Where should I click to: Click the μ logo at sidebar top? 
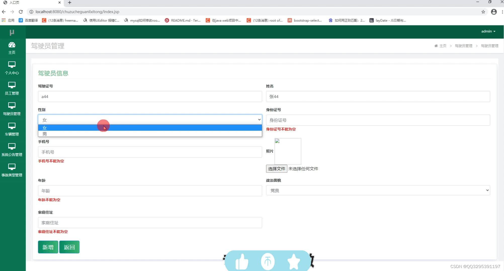12,32
